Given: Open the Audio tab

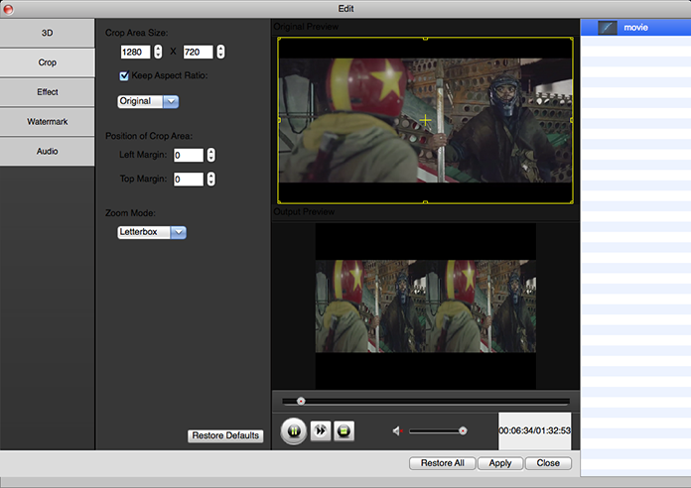Looking at the screenshot, I should point(47,151).
